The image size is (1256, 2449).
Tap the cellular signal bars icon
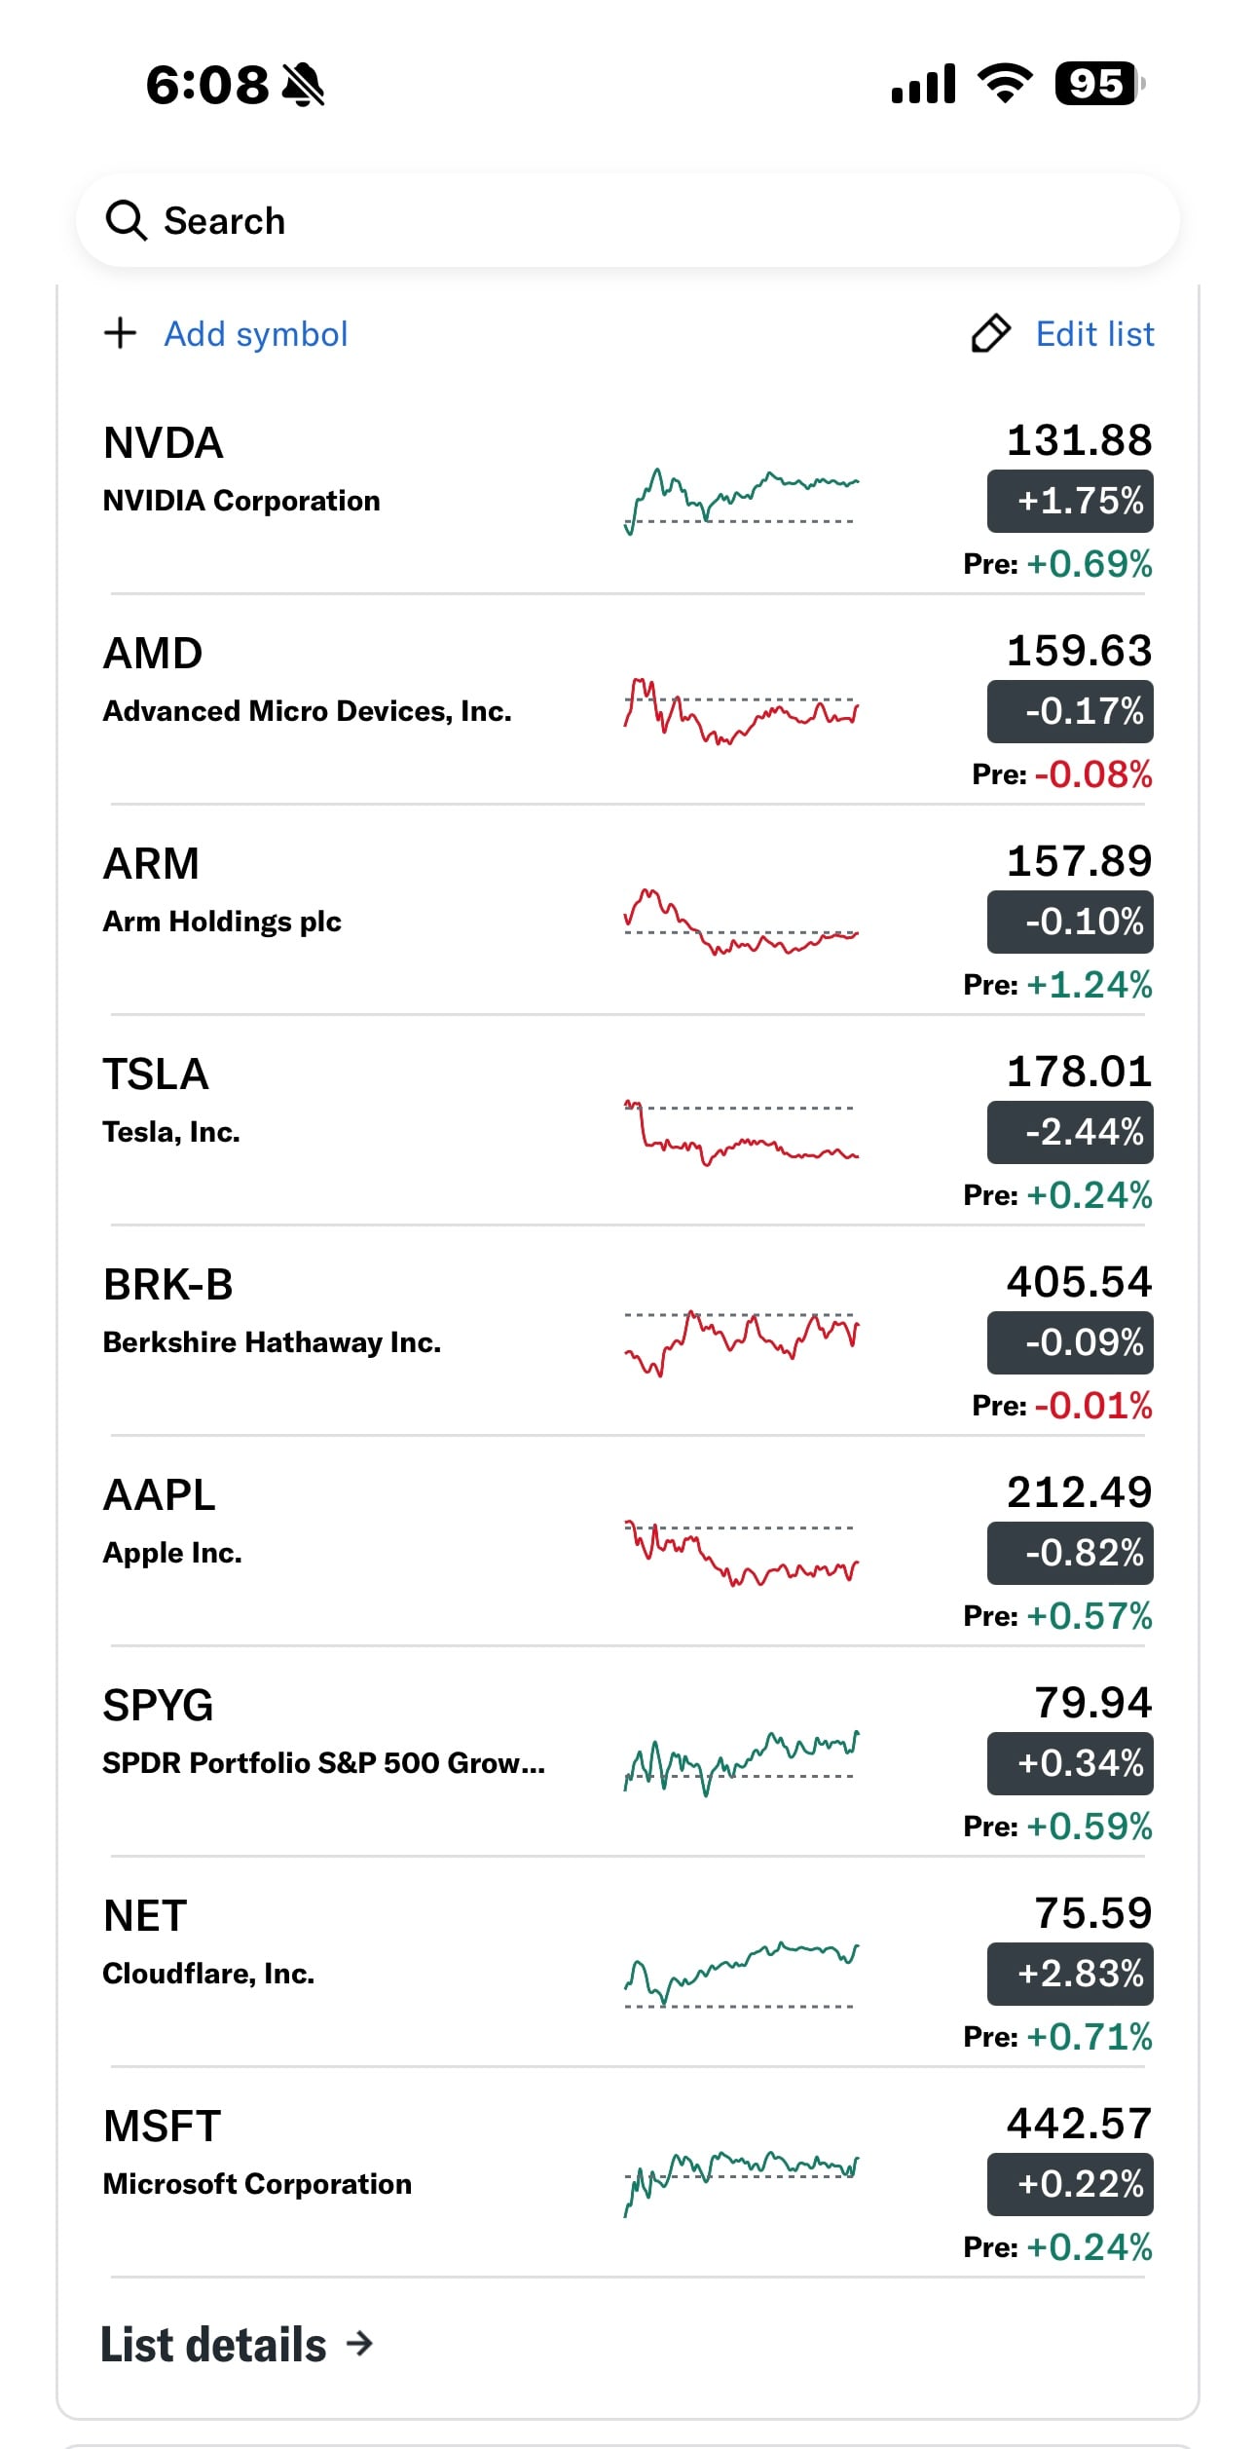[923, 84]
